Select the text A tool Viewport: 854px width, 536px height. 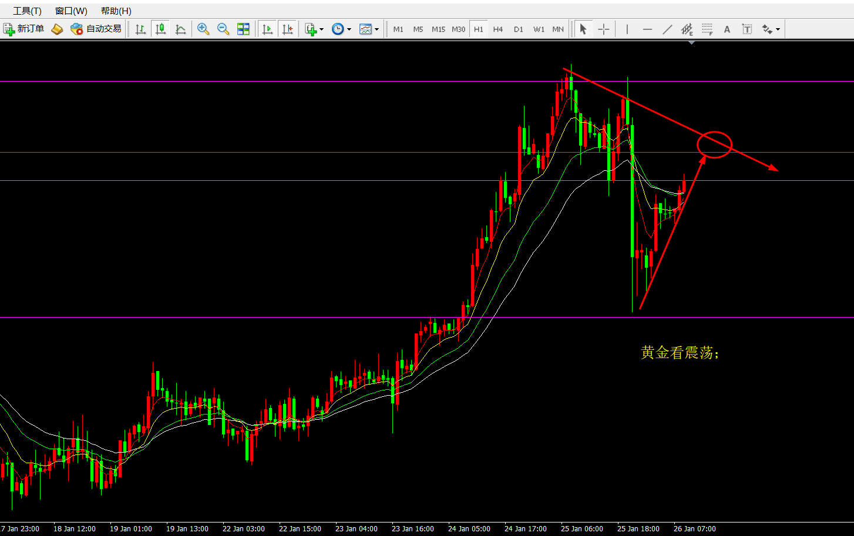(727, 29)
